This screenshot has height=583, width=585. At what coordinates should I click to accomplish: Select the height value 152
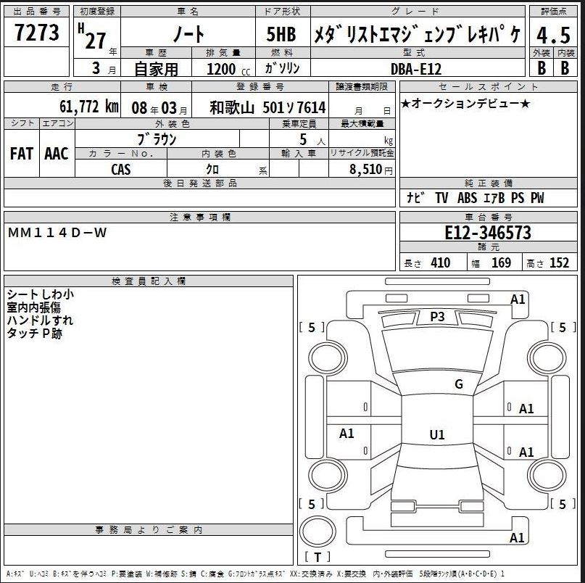[x=559, y=262]
